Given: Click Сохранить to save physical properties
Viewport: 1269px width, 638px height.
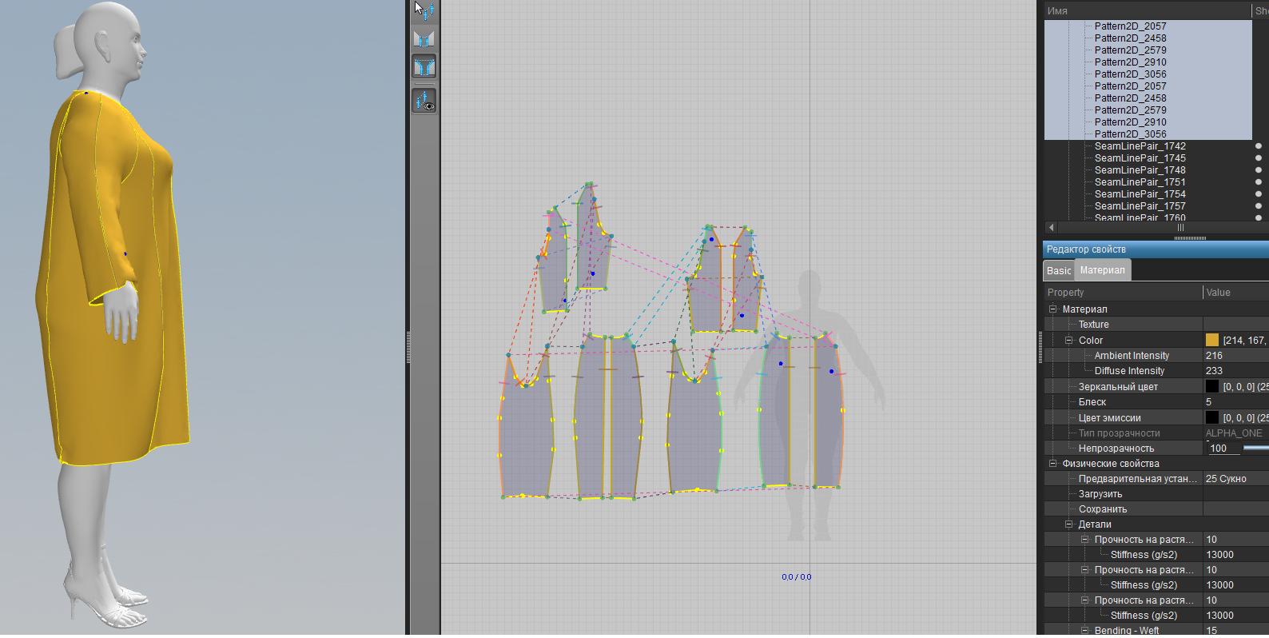Looking at the screenshot, I should click(x=1102, y=509).
